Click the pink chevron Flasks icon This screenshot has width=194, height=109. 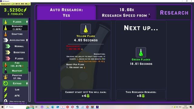tap(8, 58)
